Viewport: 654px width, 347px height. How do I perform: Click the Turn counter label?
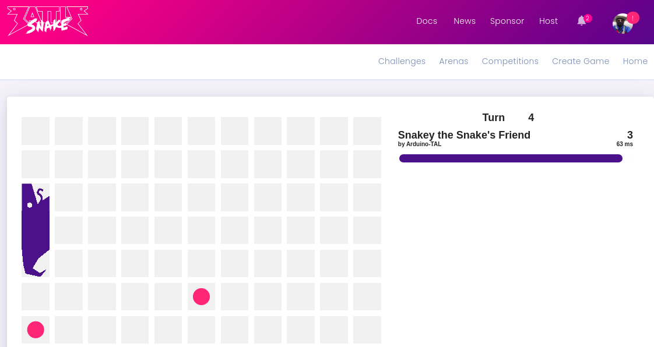[494, 118]
